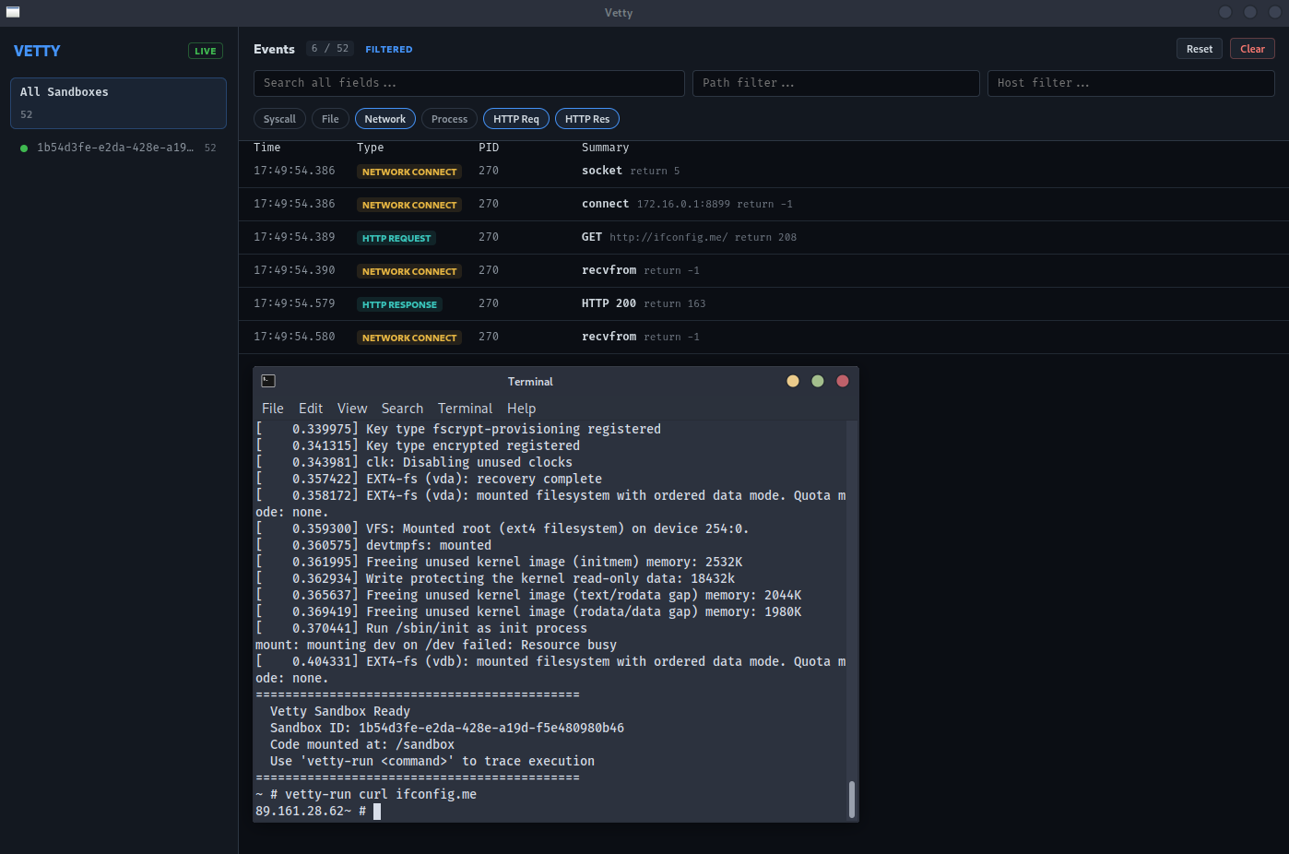Open the Terminal's Terminal menu
The width and height of the screenshot is (1289, 854).
click(465, 409)
